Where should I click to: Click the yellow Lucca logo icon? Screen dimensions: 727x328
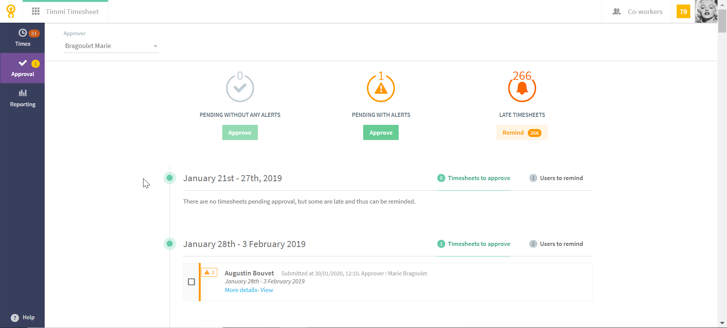pos(11,11)
